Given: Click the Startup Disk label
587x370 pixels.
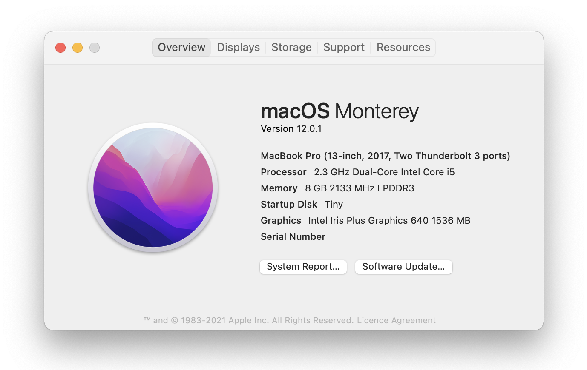Looking at the screenshot, I should 289,204.
